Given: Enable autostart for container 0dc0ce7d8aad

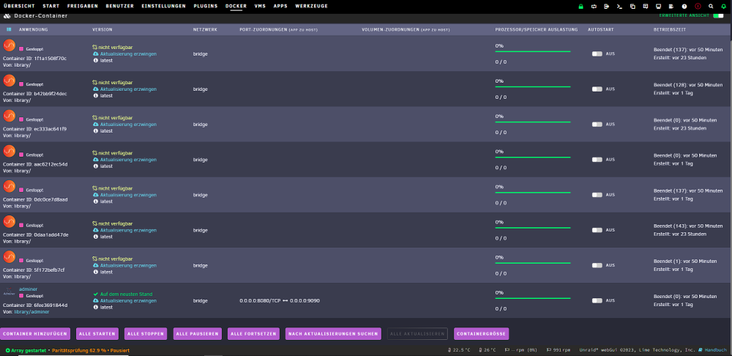Looking at the screenshot, I should pos(597,195).
